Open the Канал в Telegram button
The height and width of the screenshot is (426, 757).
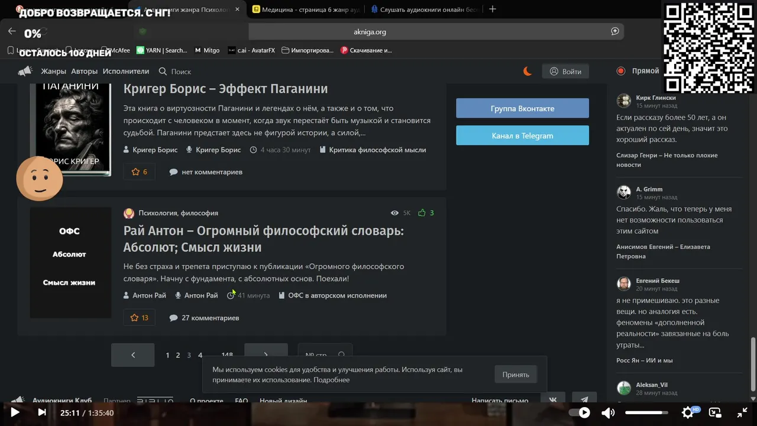point(522,135)
